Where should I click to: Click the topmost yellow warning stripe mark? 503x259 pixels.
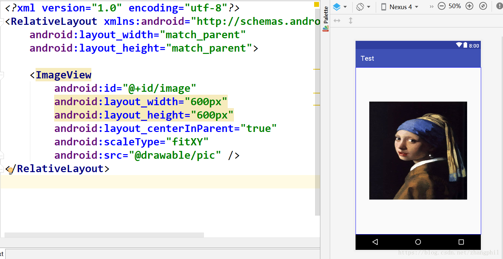click(x=316, y=69)
